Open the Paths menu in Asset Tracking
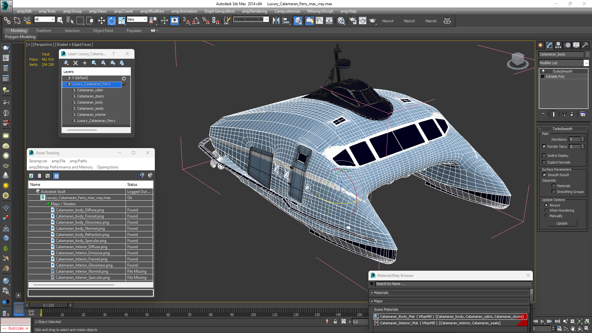Viewport: 592px width, 333px height. [x=78, y=161]
